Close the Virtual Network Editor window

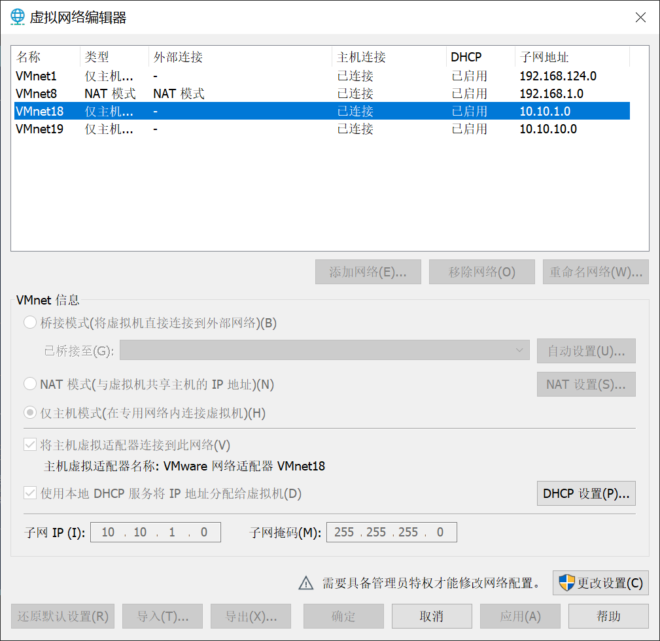(640, 17)
